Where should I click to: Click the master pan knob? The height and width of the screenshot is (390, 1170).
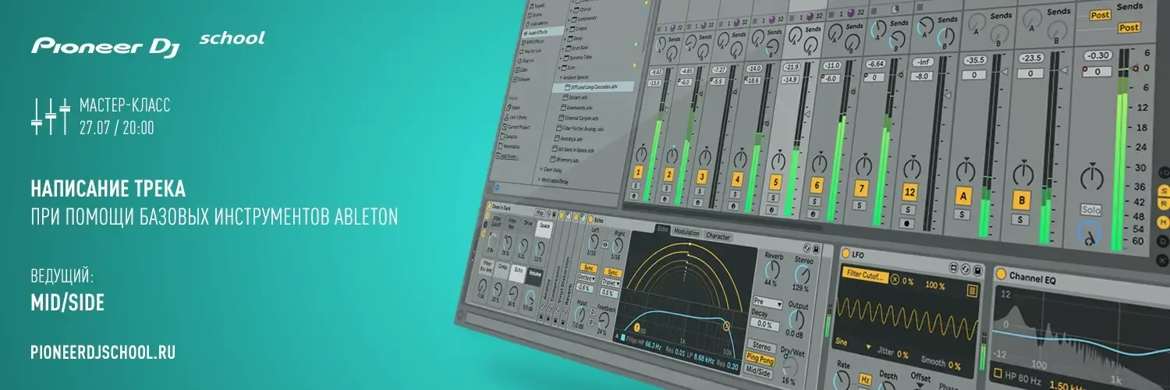click(x=1094, y=176)
